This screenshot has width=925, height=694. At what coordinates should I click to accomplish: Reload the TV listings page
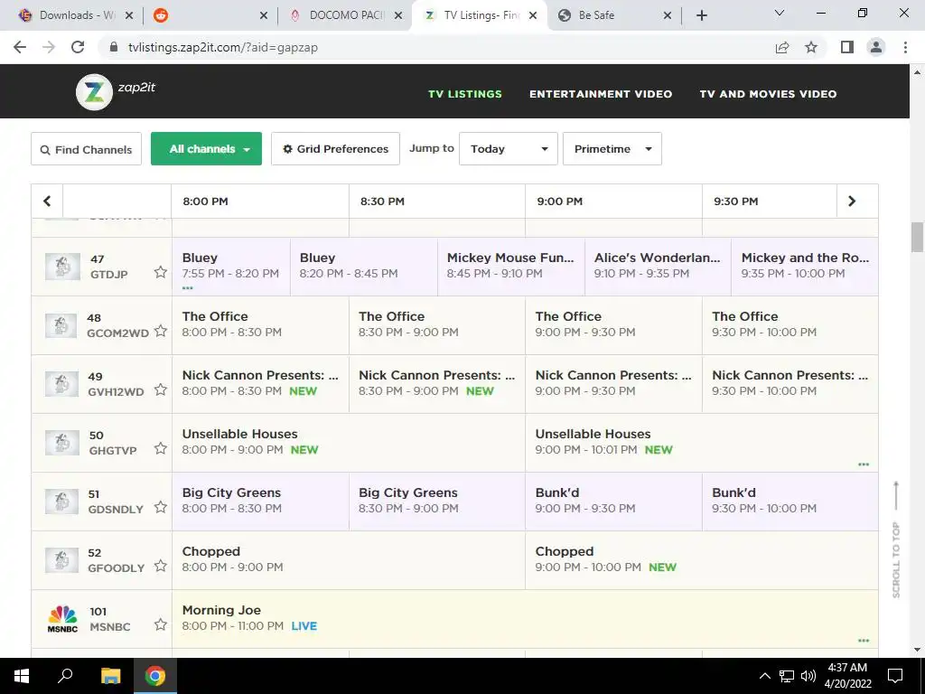78,47
